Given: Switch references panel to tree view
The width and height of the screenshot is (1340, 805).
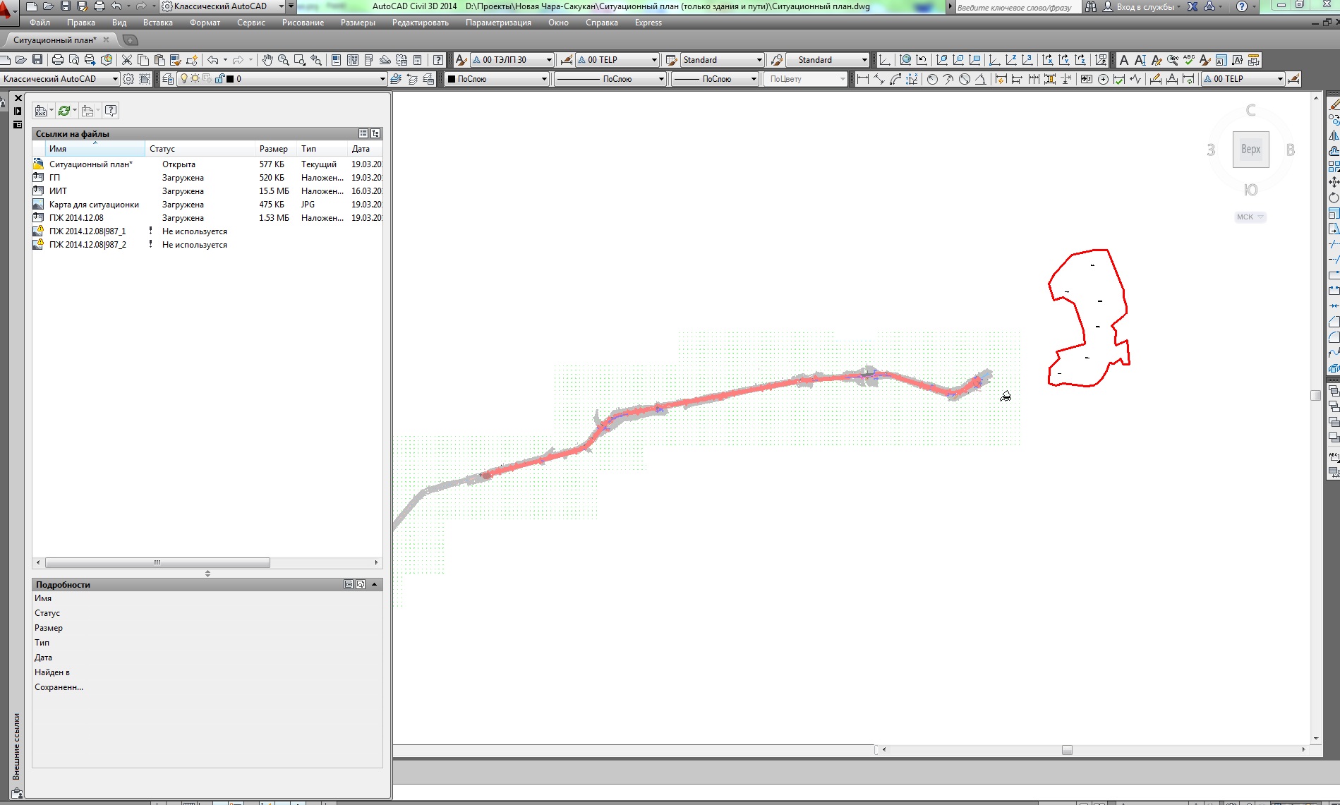Looking at the screenshot, I should [375, 133].
